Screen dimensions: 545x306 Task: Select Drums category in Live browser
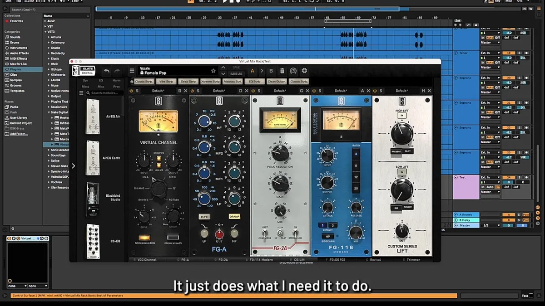15,43
